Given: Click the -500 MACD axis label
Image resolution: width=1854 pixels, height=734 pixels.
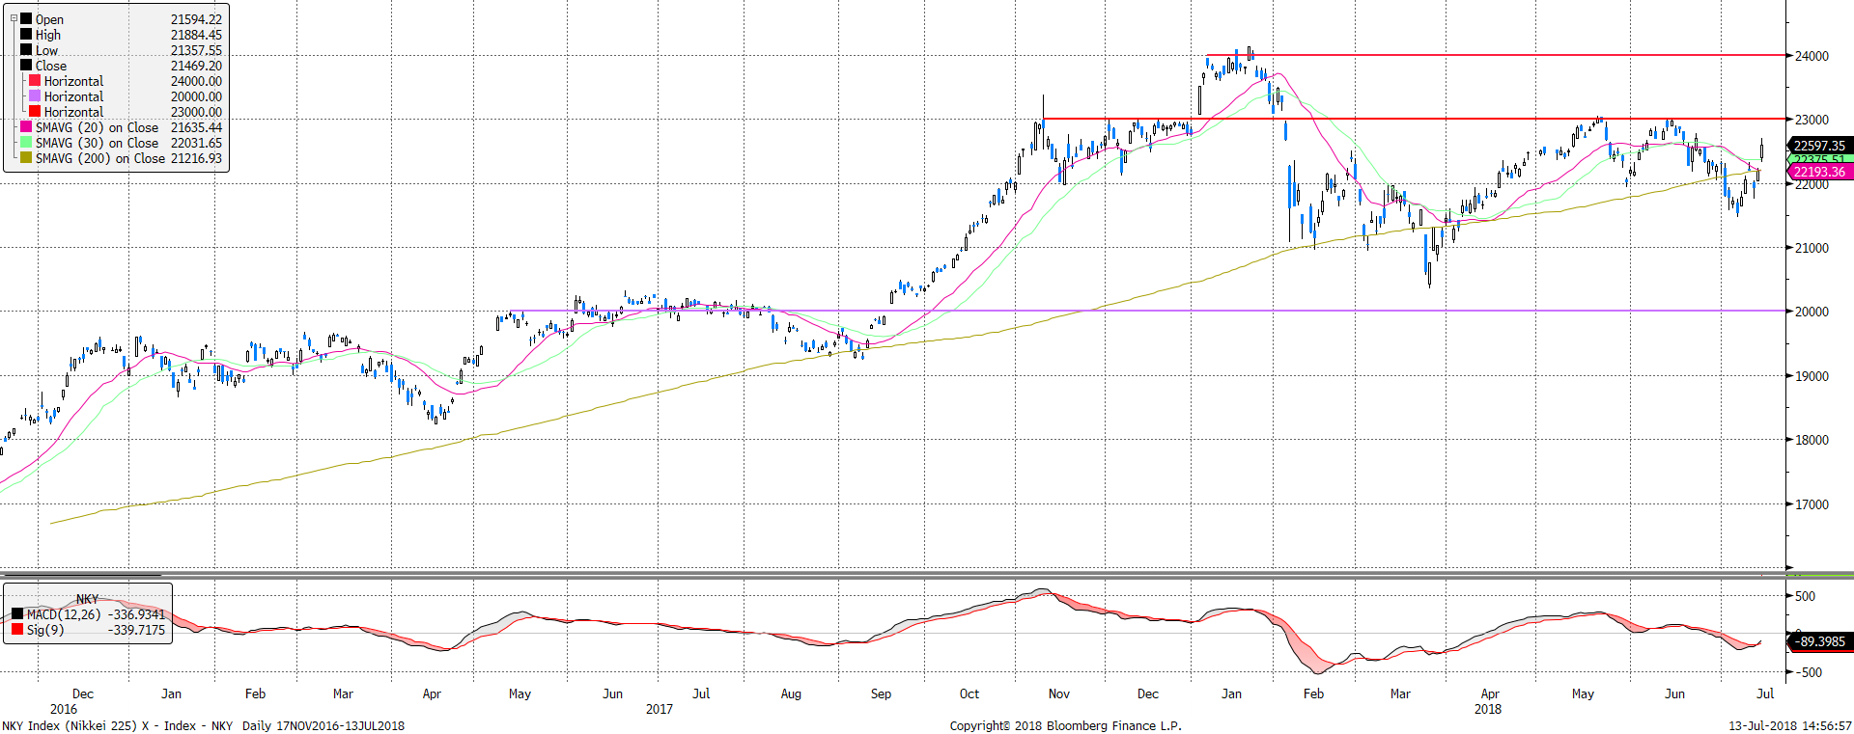Looking at the screenshot, I should [x=1810, y=672].
